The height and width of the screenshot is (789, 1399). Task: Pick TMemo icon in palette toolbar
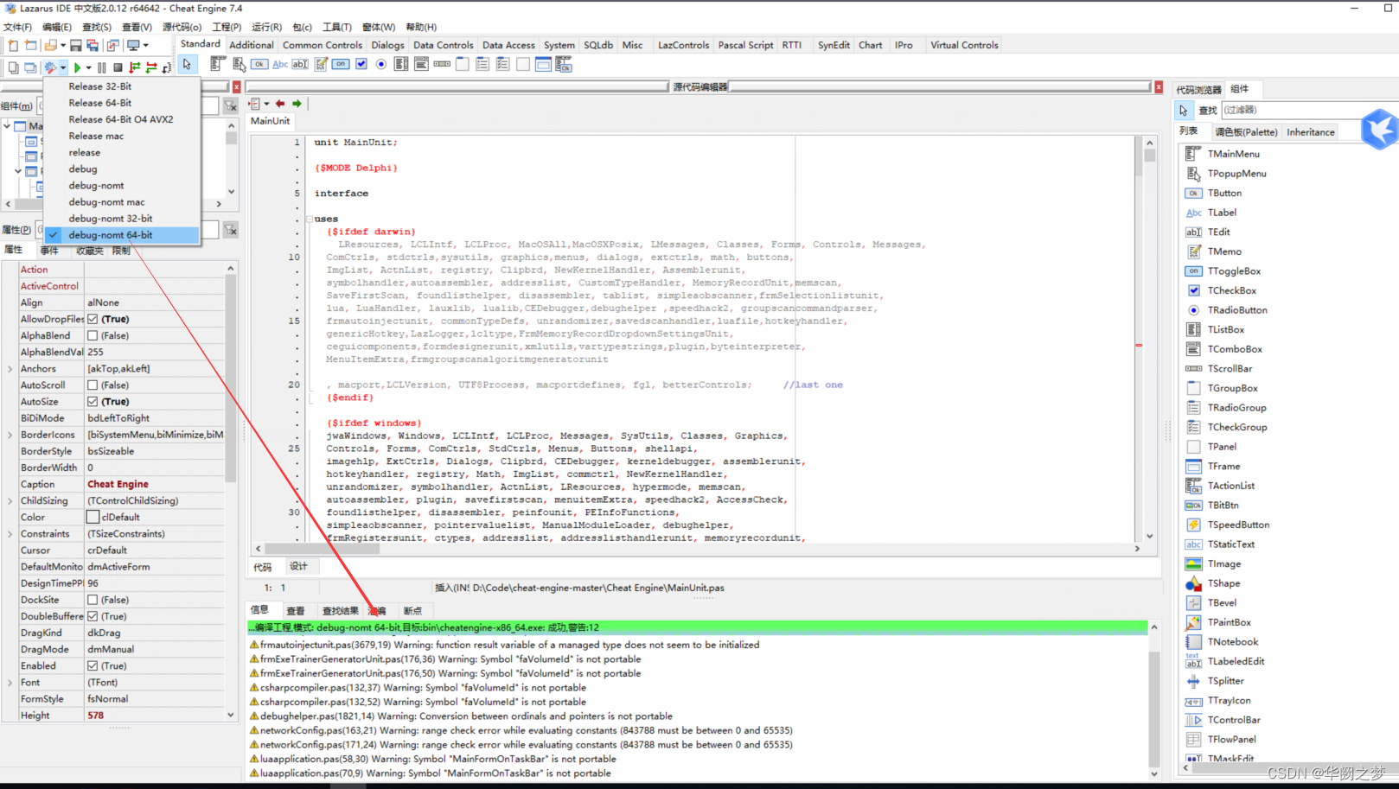pos(321,64)
